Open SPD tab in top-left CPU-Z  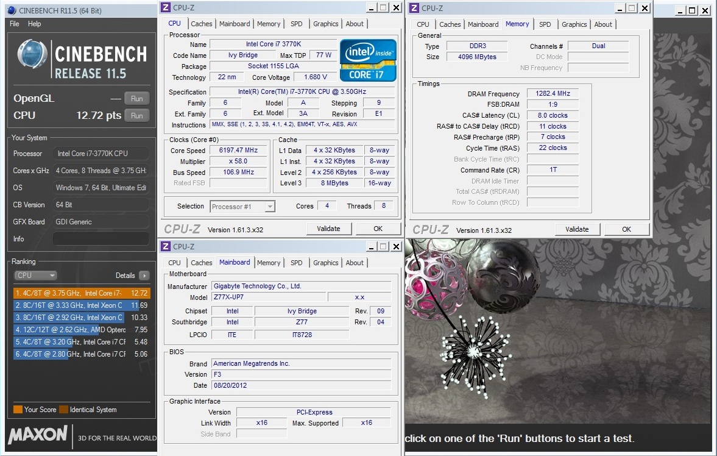click(296, 24)
